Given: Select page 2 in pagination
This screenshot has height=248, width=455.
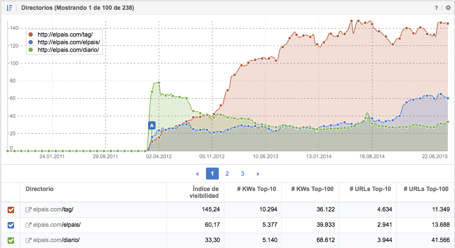Looking at the screenshot, I should (x=227, y=174).
